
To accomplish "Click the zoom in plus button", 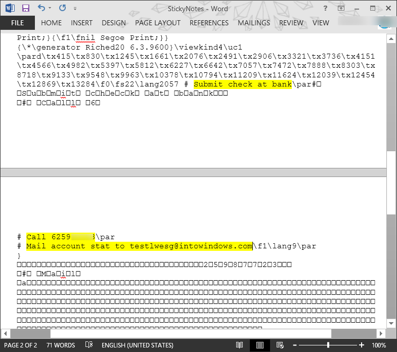I will (361, 345).
